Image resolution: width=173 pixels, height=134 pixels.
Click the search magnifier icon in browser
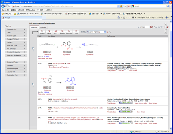tap(168, 6)
